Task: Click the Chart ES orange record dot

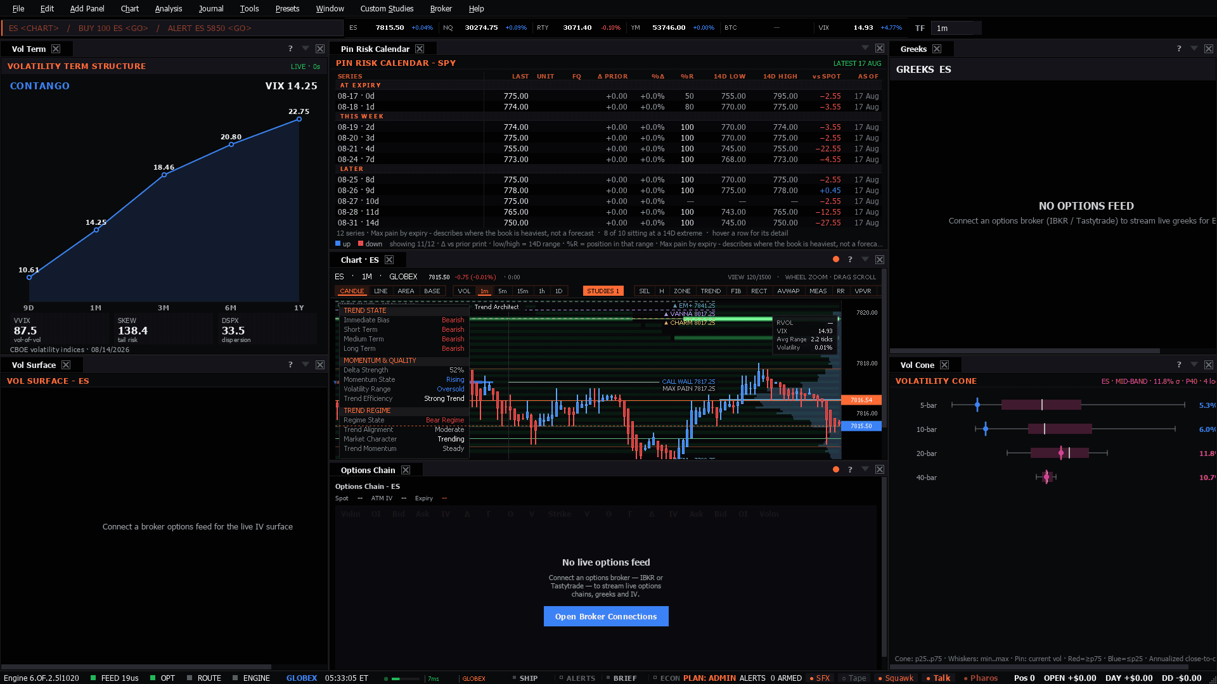Action: coord(836,259)
